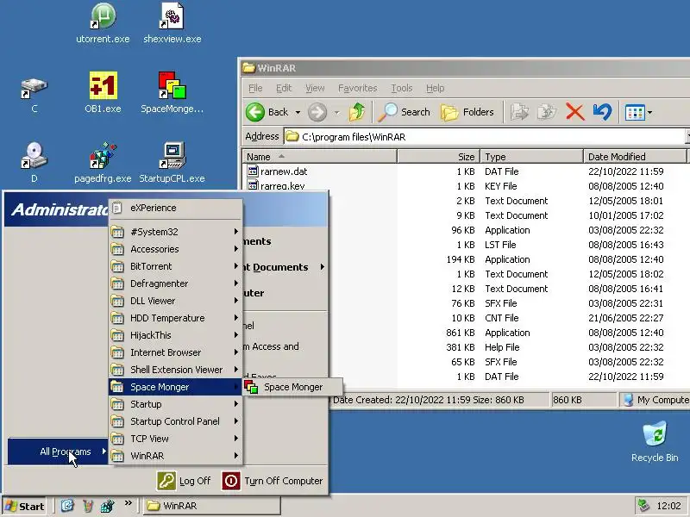Sort files by Date Modified column header
The height and width of the screenshot is (517, 690).
[635, 157]
